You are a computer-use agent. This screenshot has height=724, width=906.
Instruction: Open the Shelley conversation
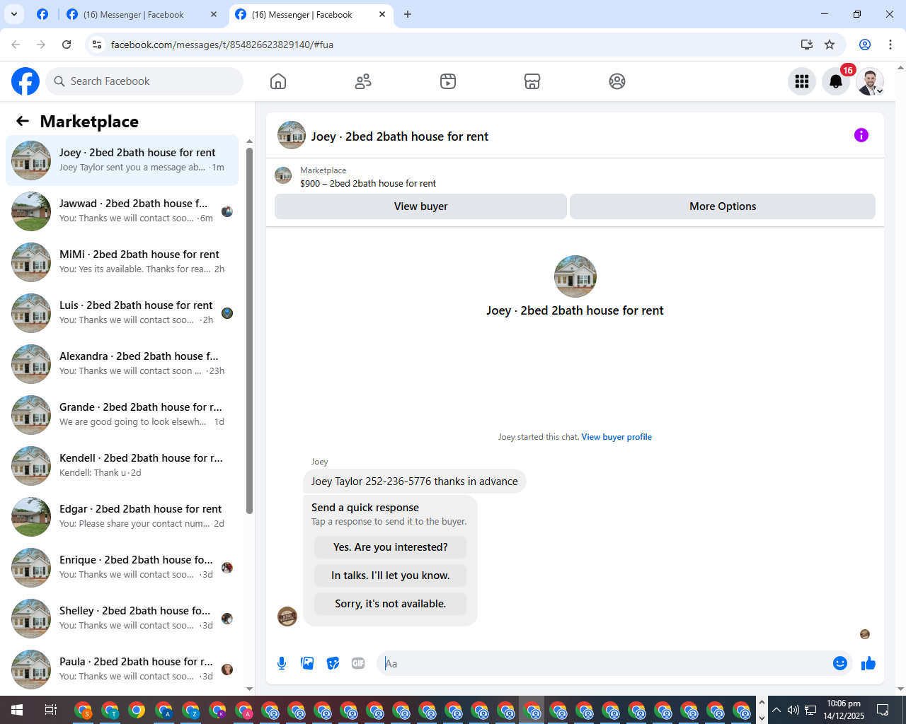pos(122,619)
